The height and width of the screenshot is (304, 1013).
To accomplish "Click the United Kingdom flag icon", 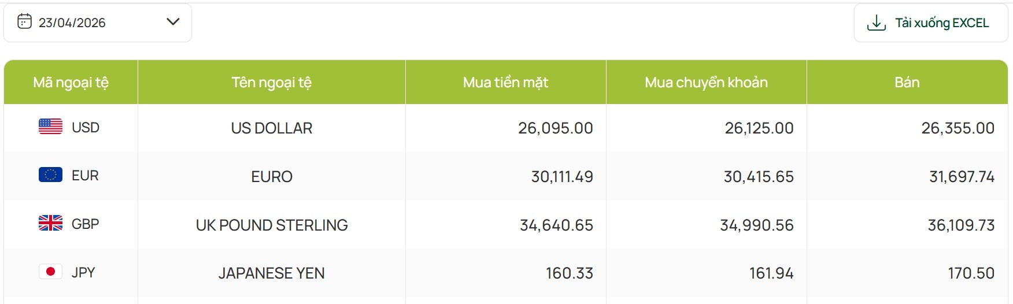I will click(x=50, y=223).
